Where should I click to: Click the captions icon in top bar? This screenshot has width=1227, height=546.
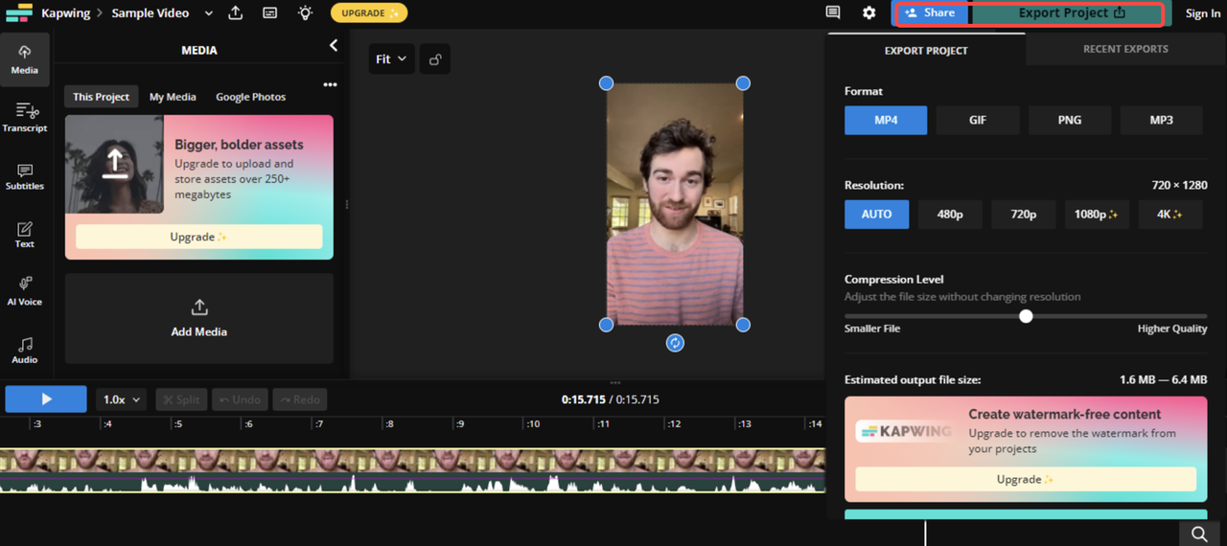[x=270, y=12]
